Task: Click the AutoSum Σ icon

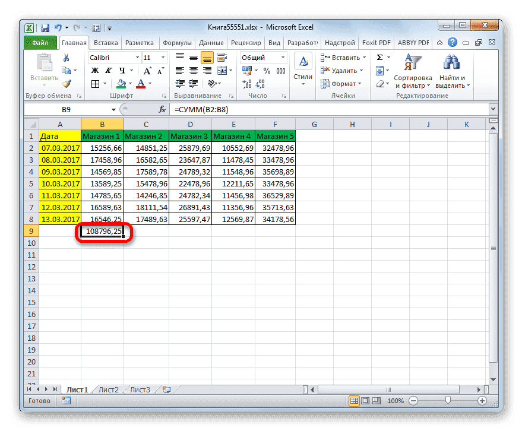Action: point(379,57)
